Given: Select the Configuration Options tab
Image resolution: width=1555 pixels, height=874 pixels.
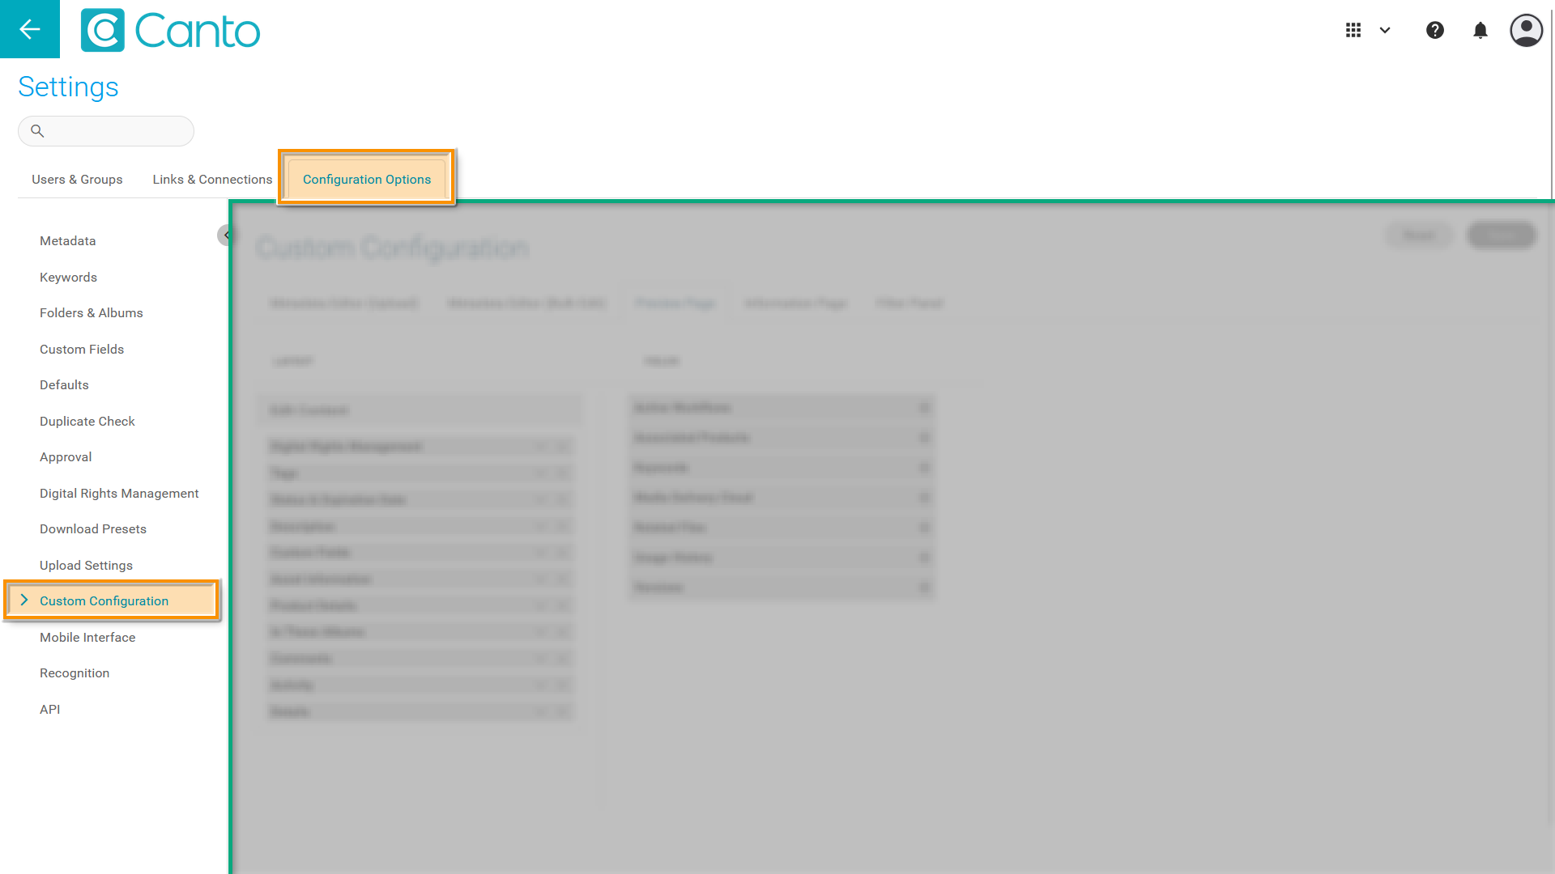Looking at the screenshot, I should pos(366,180).
